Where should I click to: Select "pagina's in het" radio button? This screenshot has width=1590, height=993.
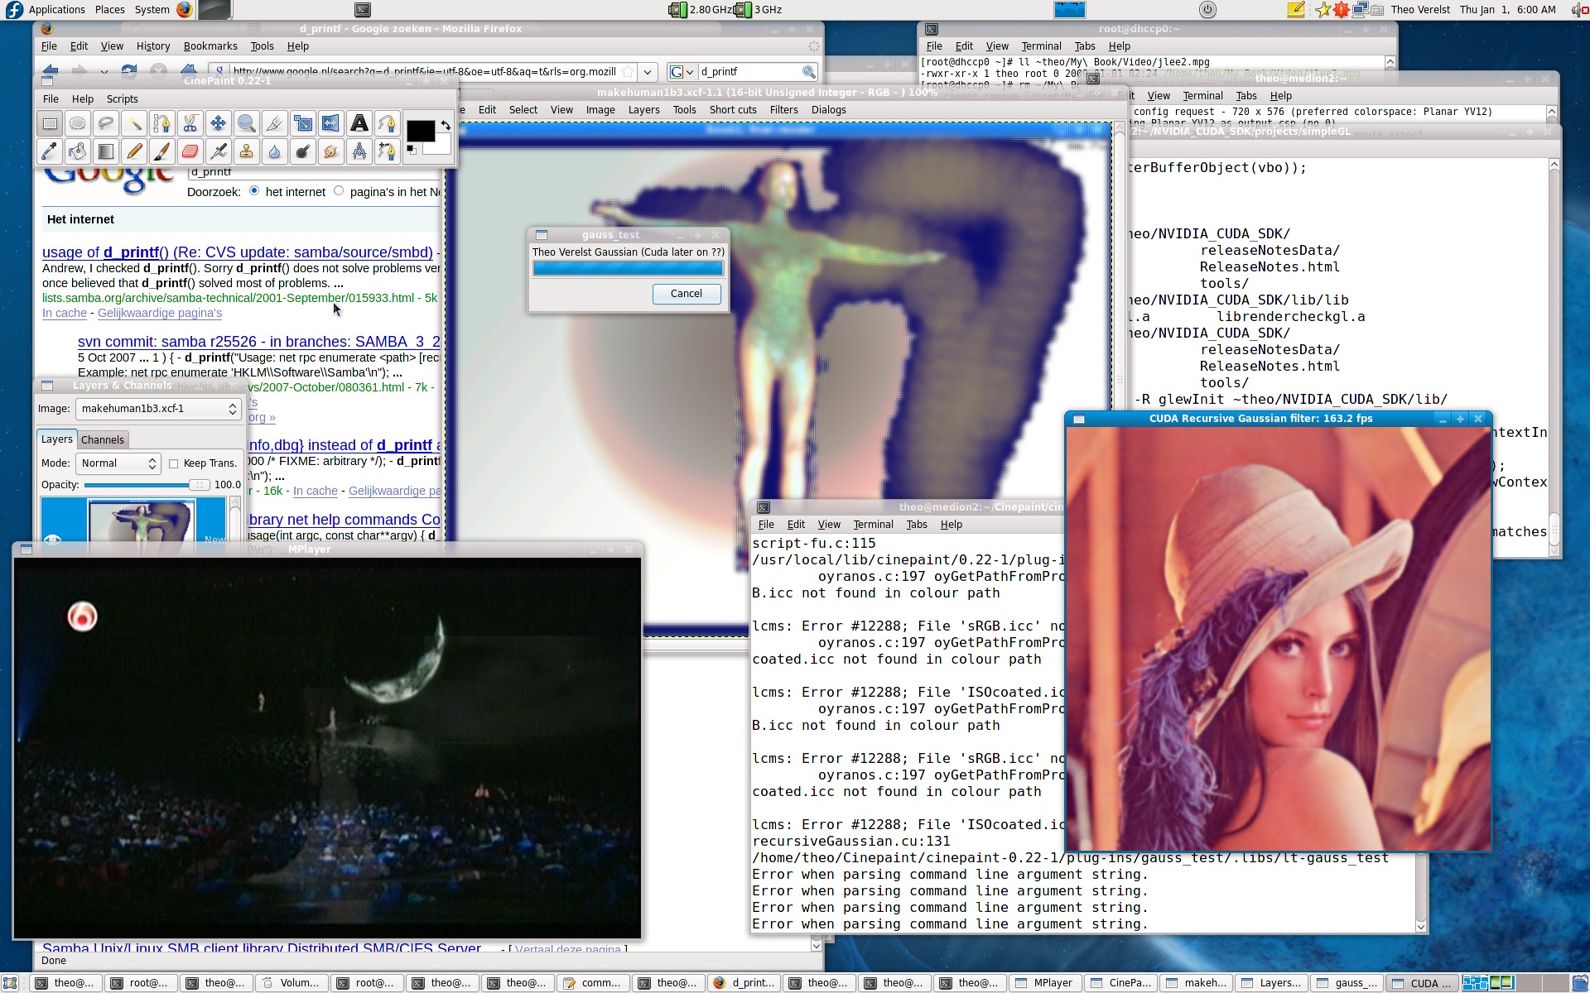coord(339,191)
